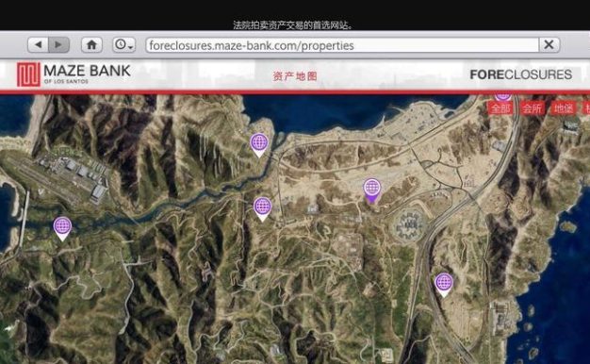Select the 会所 filter tab
This screenshot has height=364, width=590.
coord(533,108)
